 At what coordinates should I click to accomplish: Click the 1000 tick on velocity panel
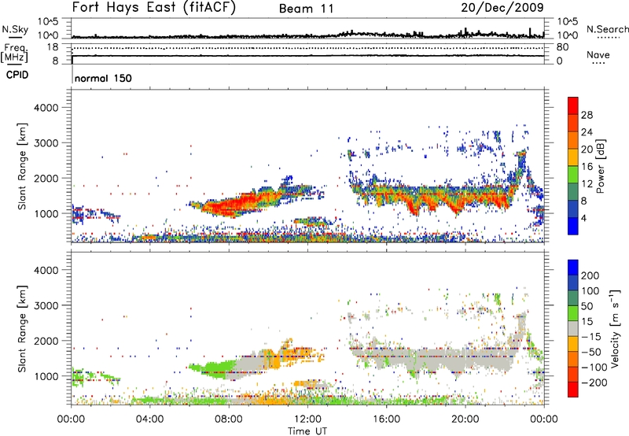[x=46, y=376]
